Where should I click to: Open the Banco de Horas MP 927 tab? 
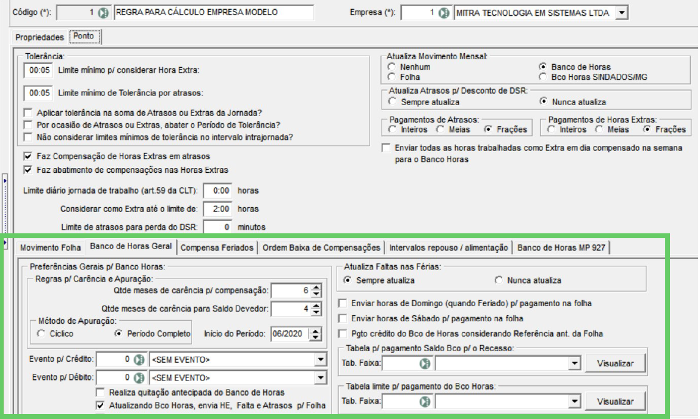coord(561,247)
